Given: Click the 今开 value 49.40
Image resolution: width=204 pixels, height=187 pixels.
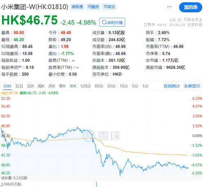Looking at the screenshot, I should (x=66, y=33).
